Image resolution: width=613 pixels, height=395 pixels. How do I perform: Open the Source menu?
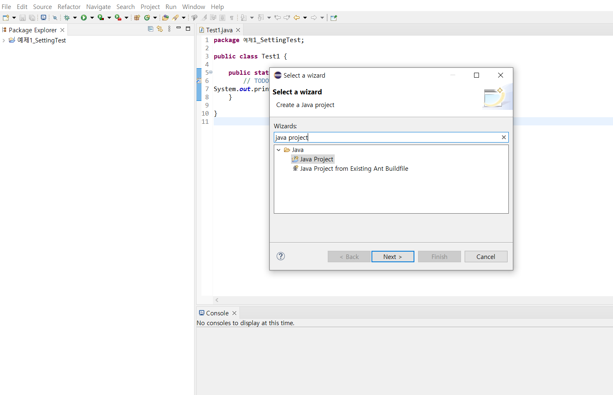coord(43,7)
